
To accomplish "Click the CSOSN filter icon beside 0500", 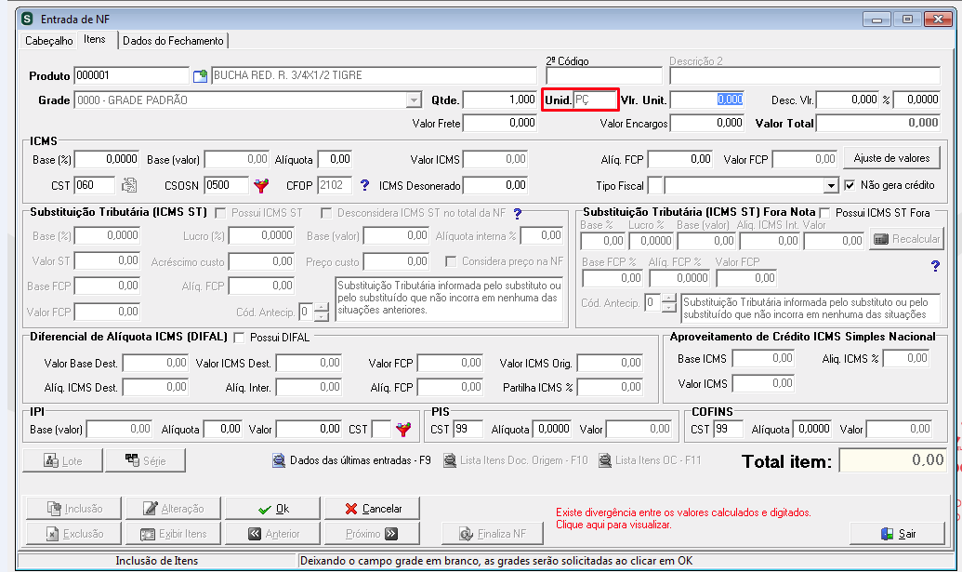I will click(x=261, y=185).
